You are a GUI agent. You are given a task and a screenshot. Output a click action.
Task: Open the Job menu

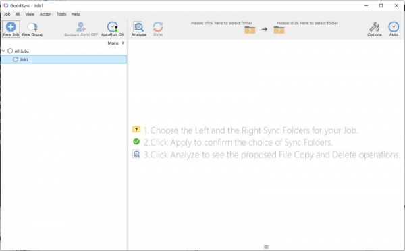(x=7, y=14)
